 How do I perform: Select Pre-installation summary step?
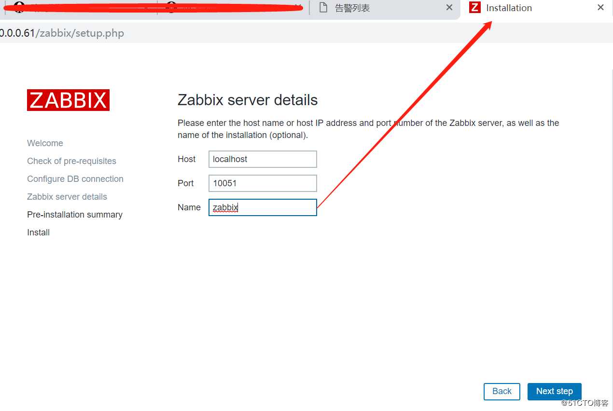[75, 215]
